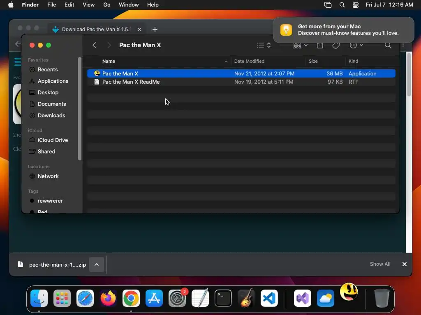This screenshot has height=315, width=421.
Task: Click Get more from your Mac notification
Action: pos(343,30)
